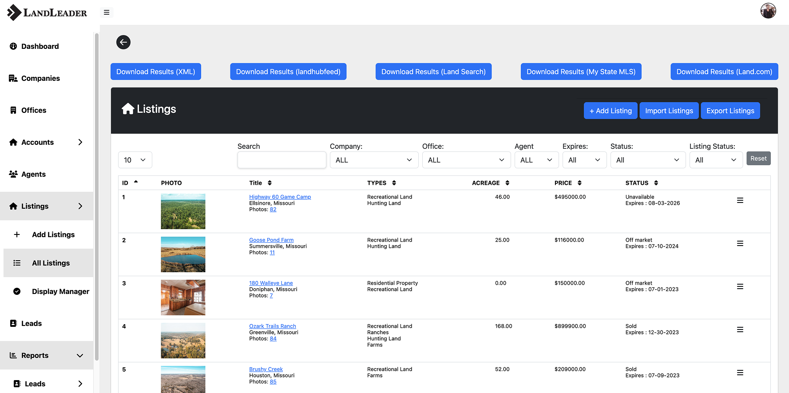Open row menu for Goose Pond Farm

(x=740, y=243)
